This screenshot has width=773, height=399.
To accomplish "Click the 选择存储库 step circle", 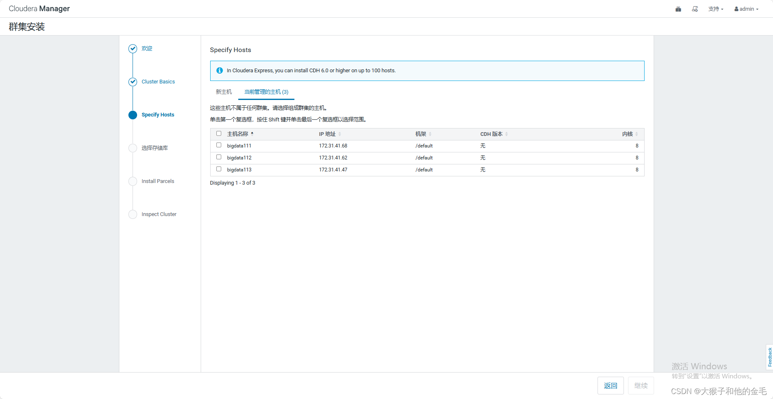I will pos(133,148).
